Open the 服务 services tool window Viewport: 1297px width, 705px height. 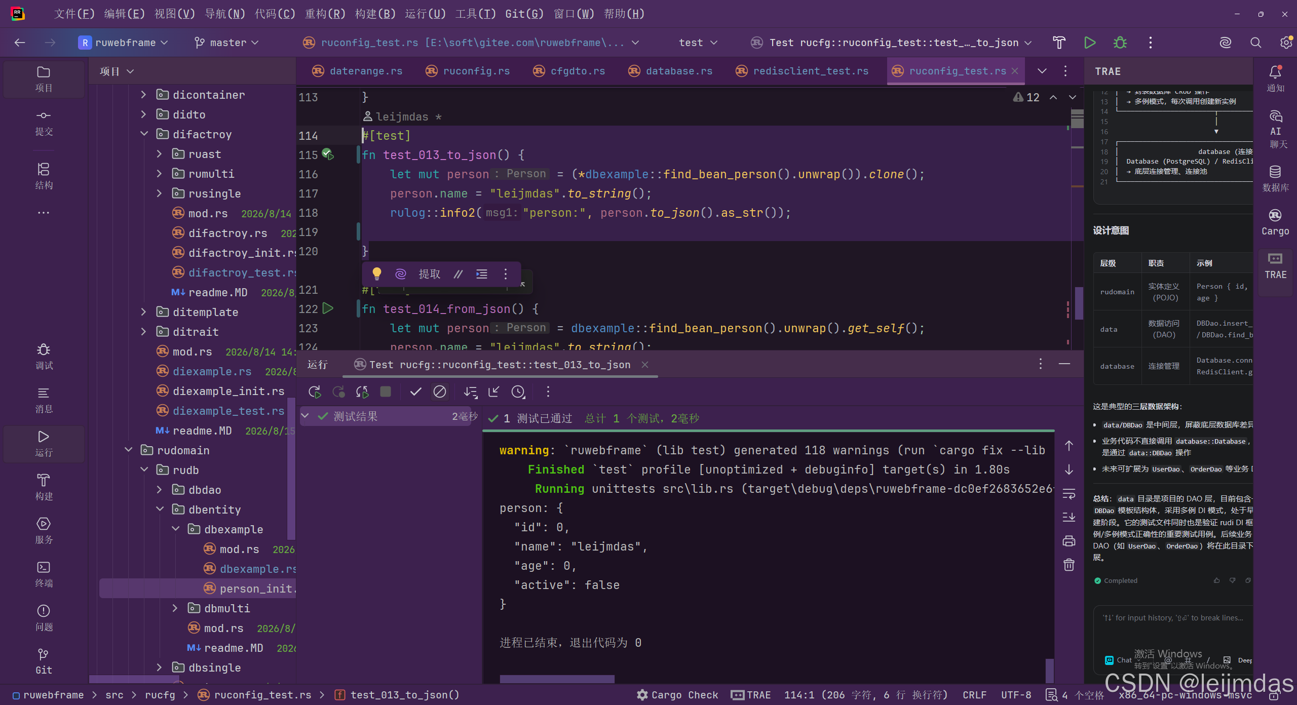pyautogui.click(x=44, y=531)
